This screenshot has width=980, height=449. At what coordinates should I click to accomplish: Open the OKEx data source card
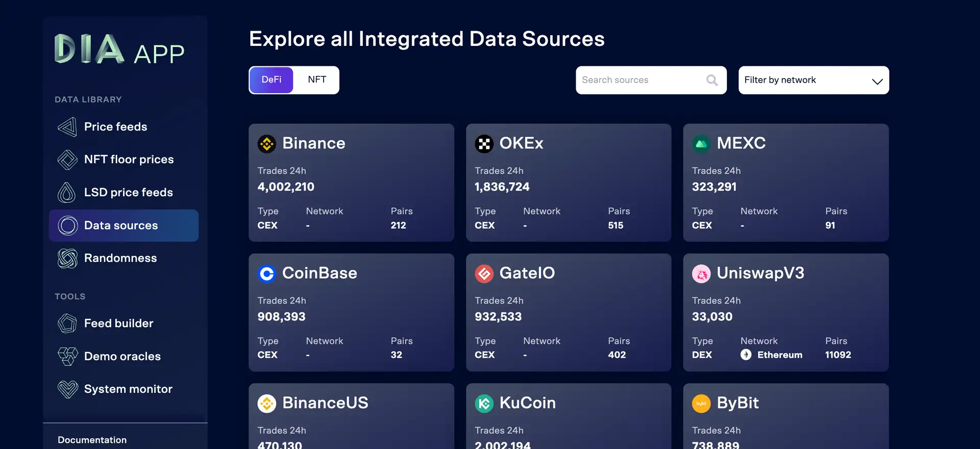point(568,182)
